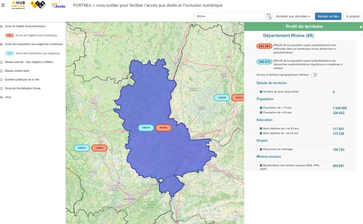Select map badge 506670
This screenshot has width=363, height=224.
point(146,128)
